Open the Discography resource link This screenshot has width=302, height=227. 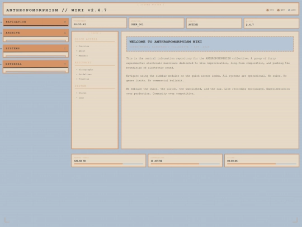pos(86,70)
